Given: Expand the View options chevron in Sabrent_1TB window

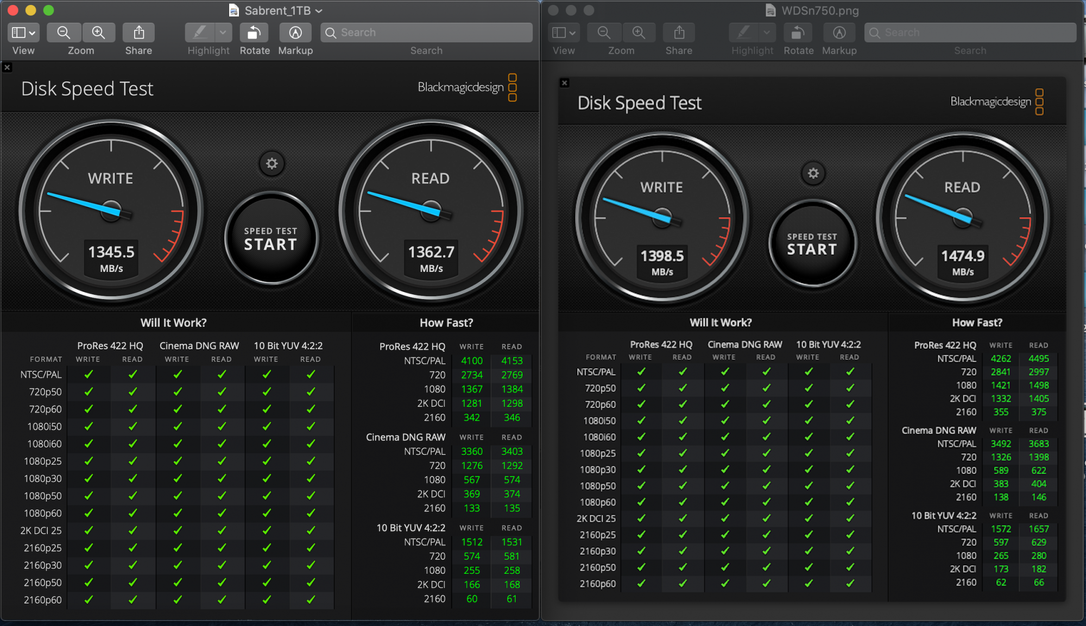Looking at the screenshot, I should click(x=33, y=33).
